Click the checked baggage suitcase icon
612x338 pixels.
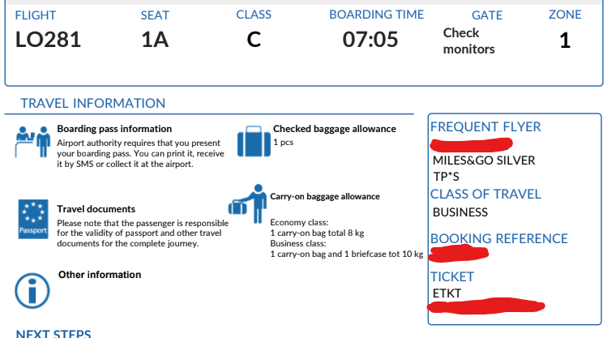pyautogui.click(x=254, y=142)
